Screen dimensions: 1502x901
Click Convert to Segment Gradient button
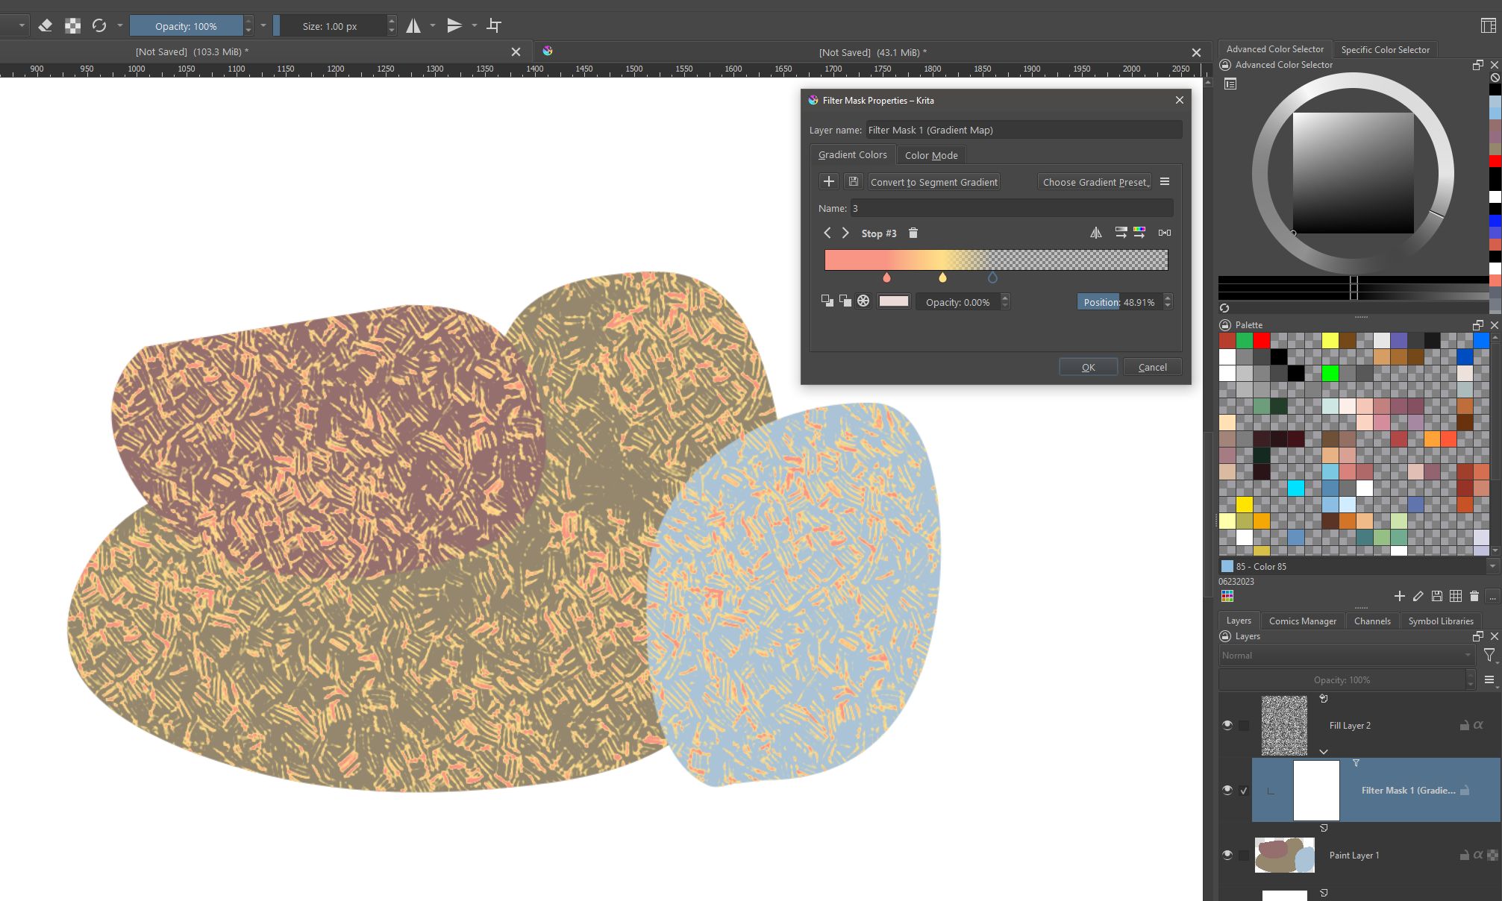(933, 182)
